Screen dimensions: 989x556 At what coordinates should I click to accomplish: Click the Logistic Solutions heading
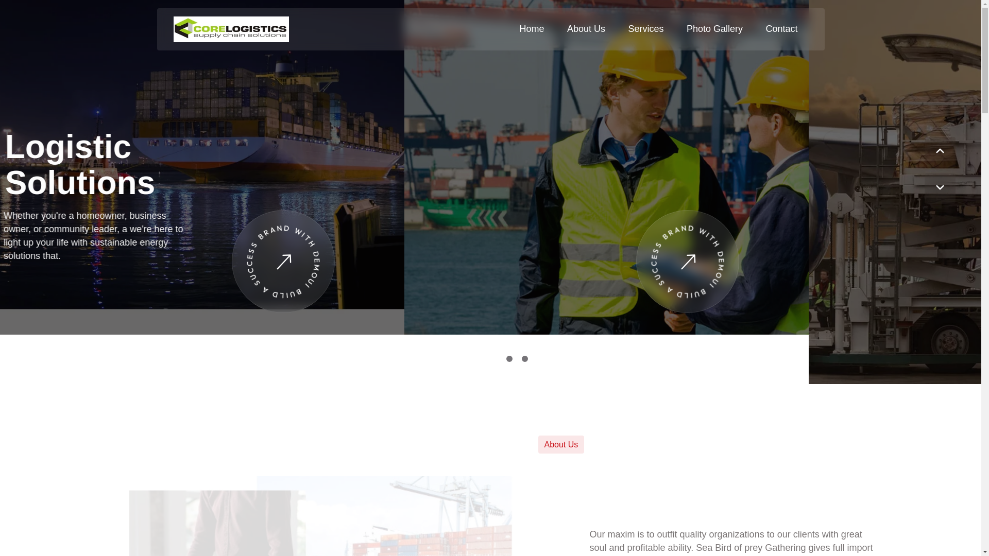point(80,165)
